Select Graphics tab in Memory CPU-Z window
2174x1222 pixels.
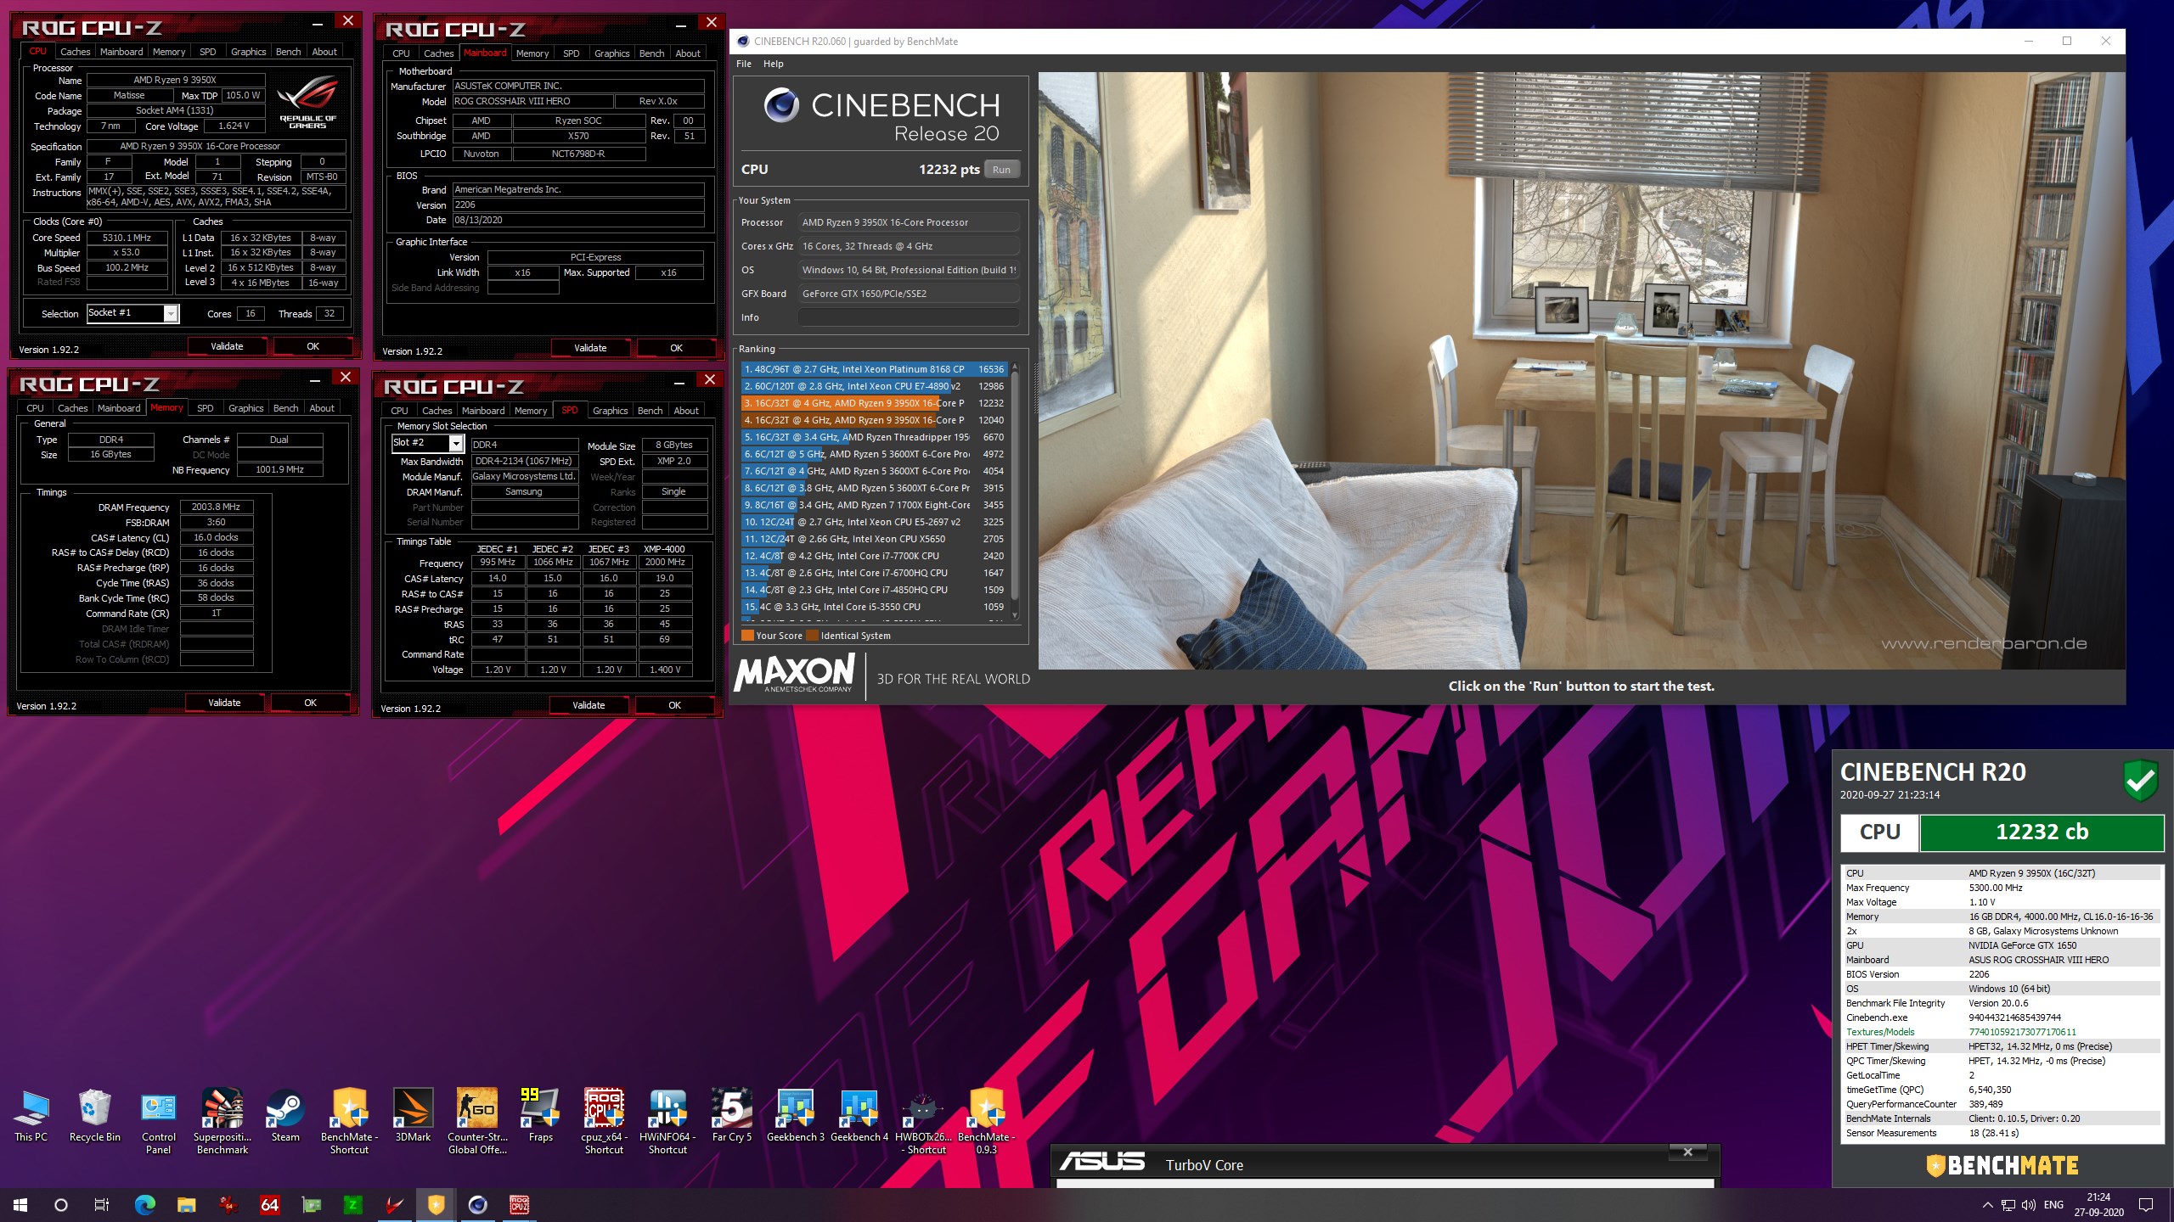245,408
